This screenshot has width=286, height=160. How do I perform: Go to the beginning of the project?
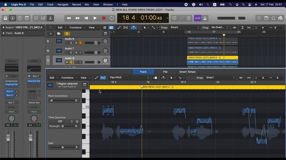(x=86, y=18)
